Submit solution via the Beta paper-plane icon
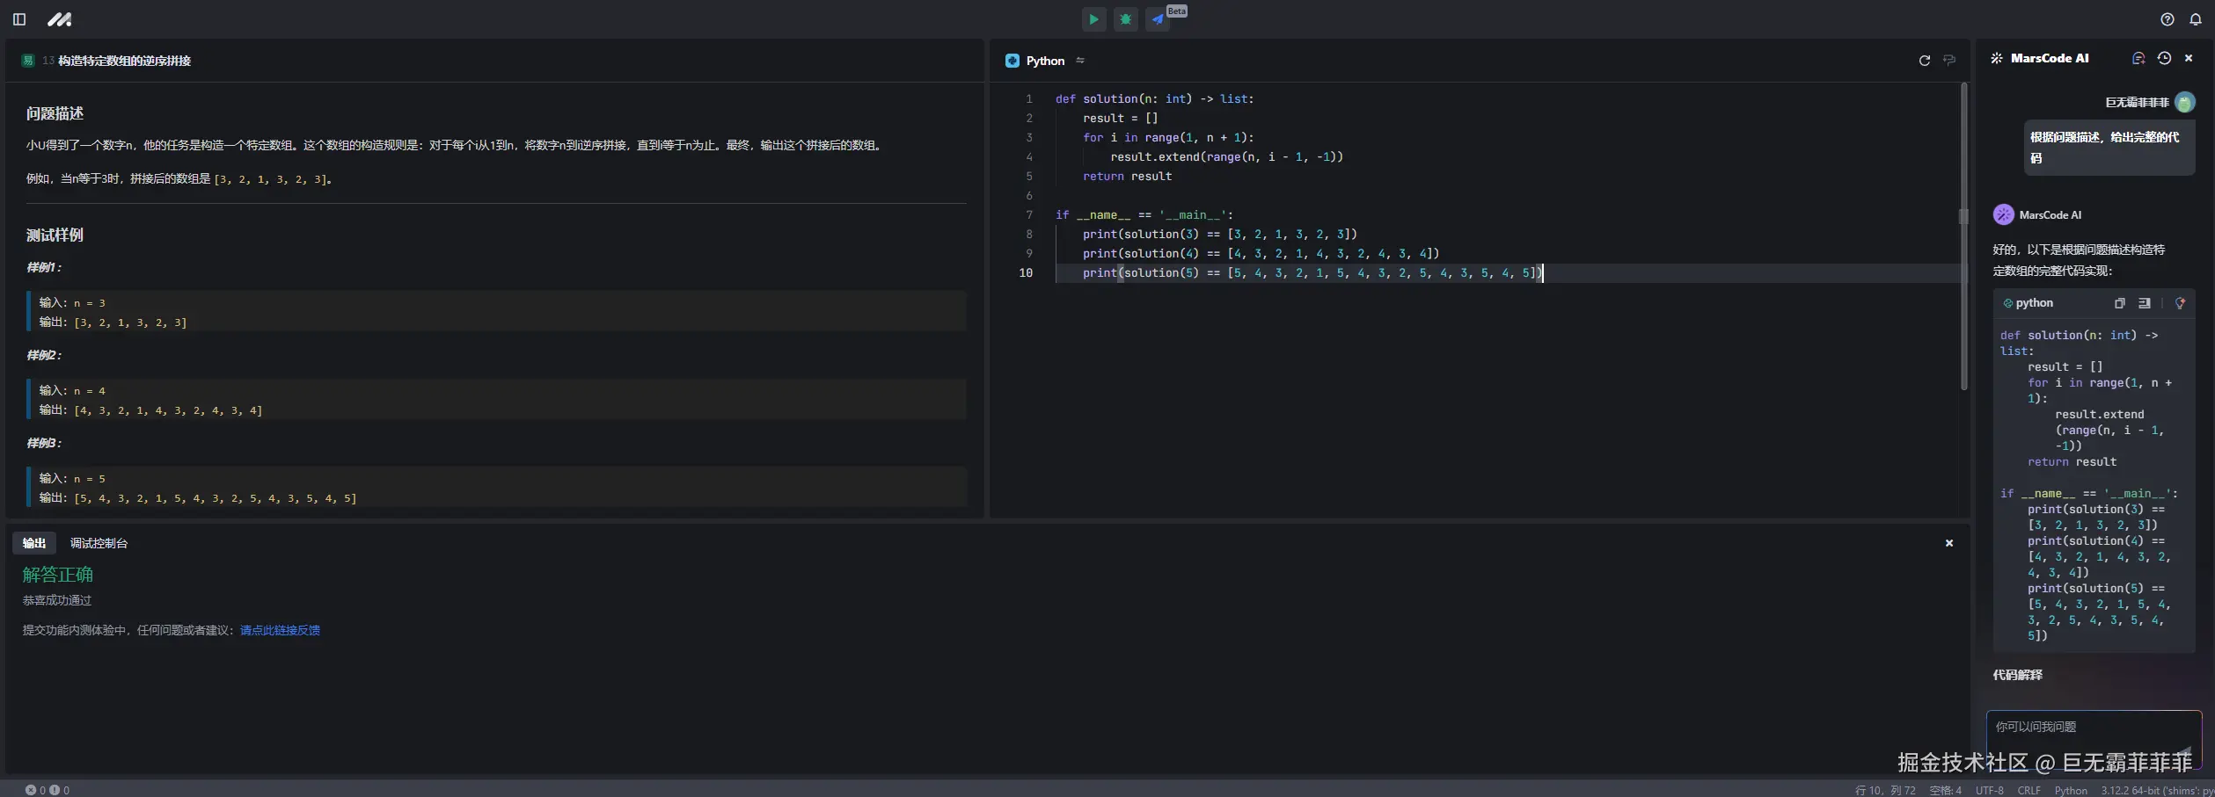The image size is (2215, 797). 1158,19
